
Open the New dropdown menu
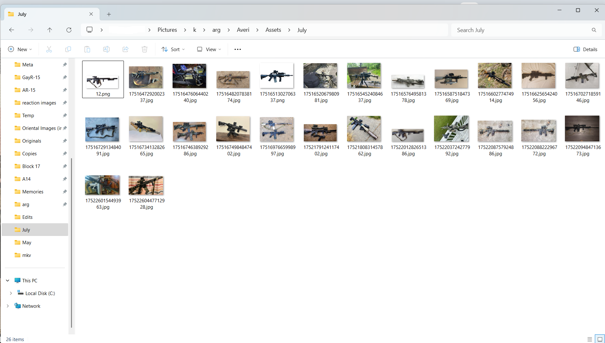[x=20, y=49]
